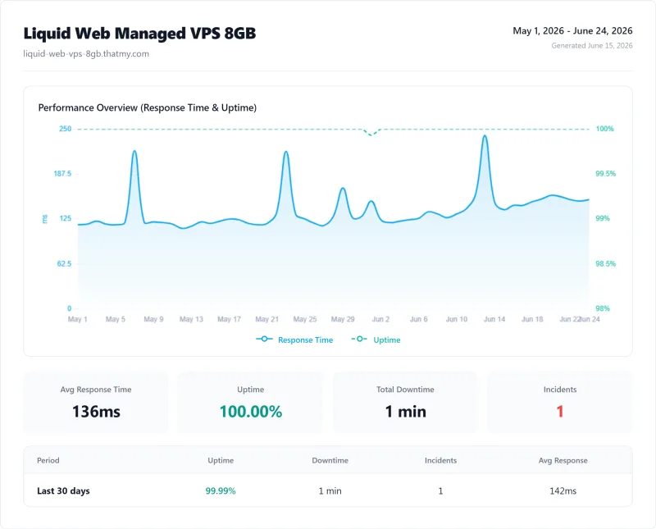Click the 1 min downtime table cell

(330, 491)
